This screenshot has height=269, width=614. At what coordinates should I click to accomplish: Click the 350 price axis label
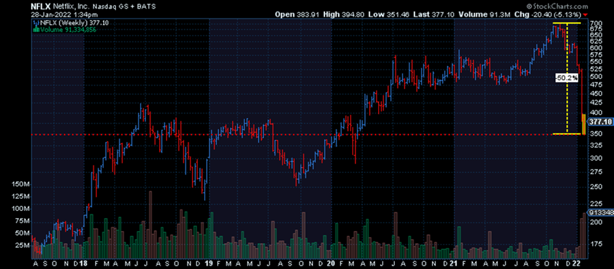coord(595,134)
